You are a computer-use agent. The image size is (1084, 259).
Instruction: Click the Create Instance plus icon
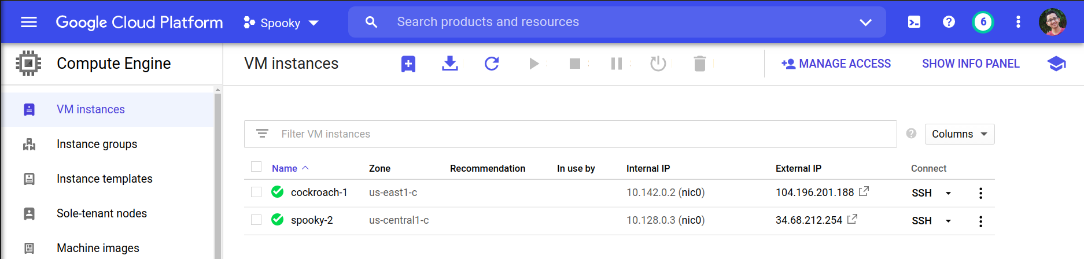click(408, 64)
